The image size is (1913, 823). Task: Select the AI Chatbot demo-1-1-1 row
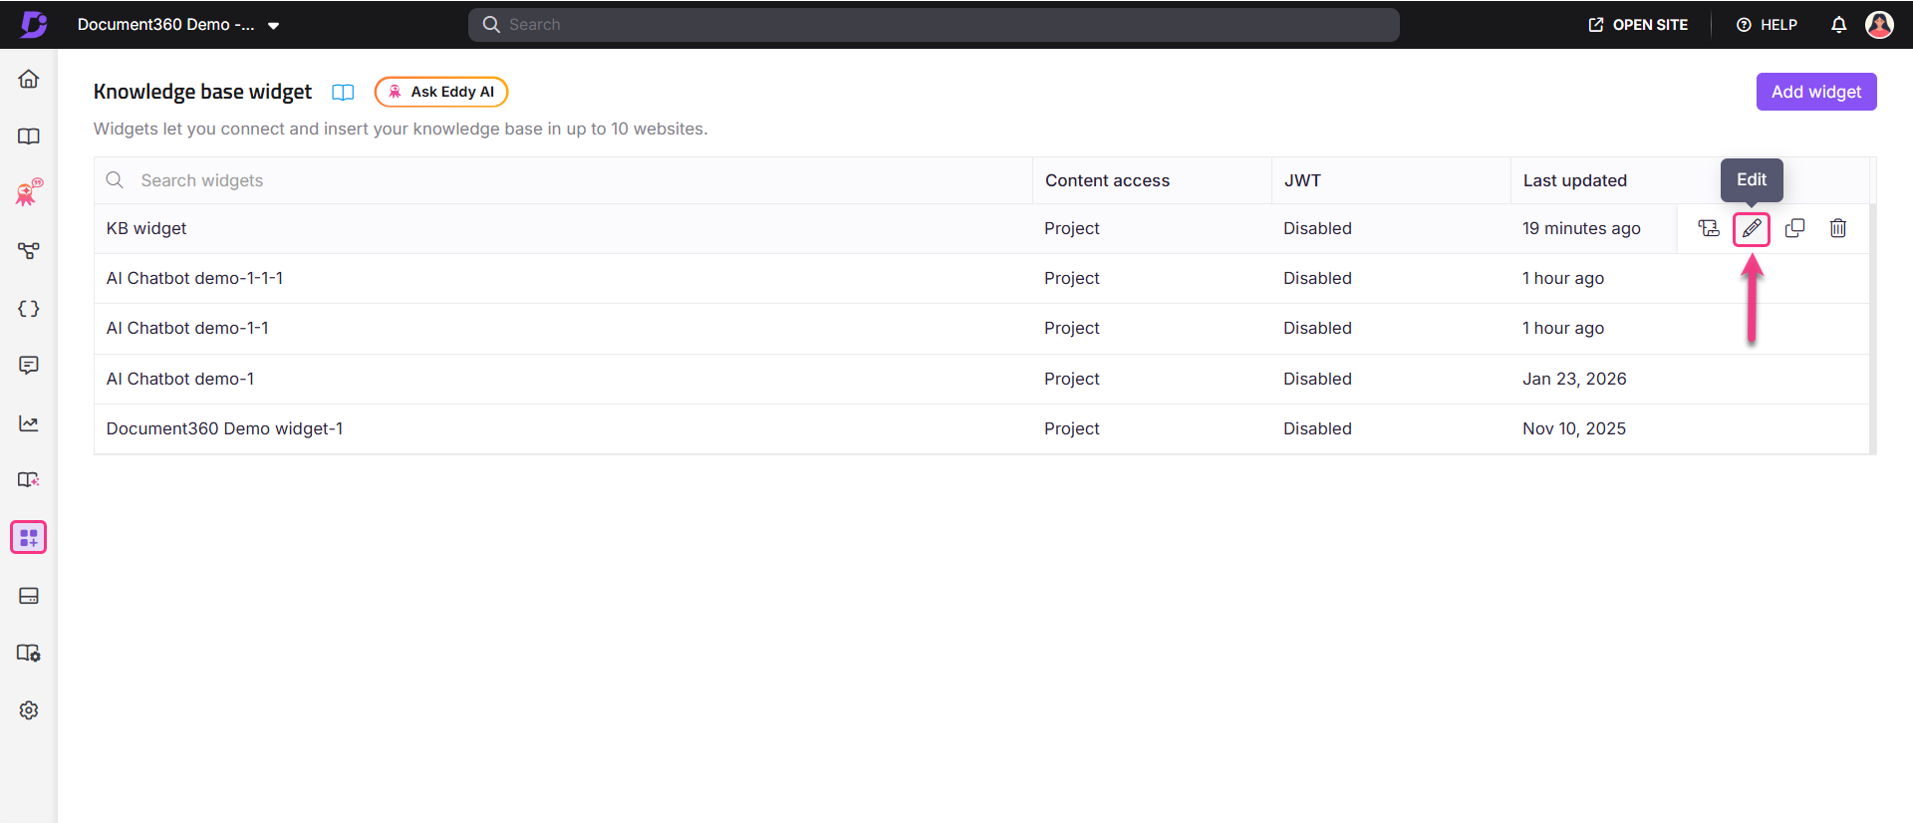coord(981,279)
